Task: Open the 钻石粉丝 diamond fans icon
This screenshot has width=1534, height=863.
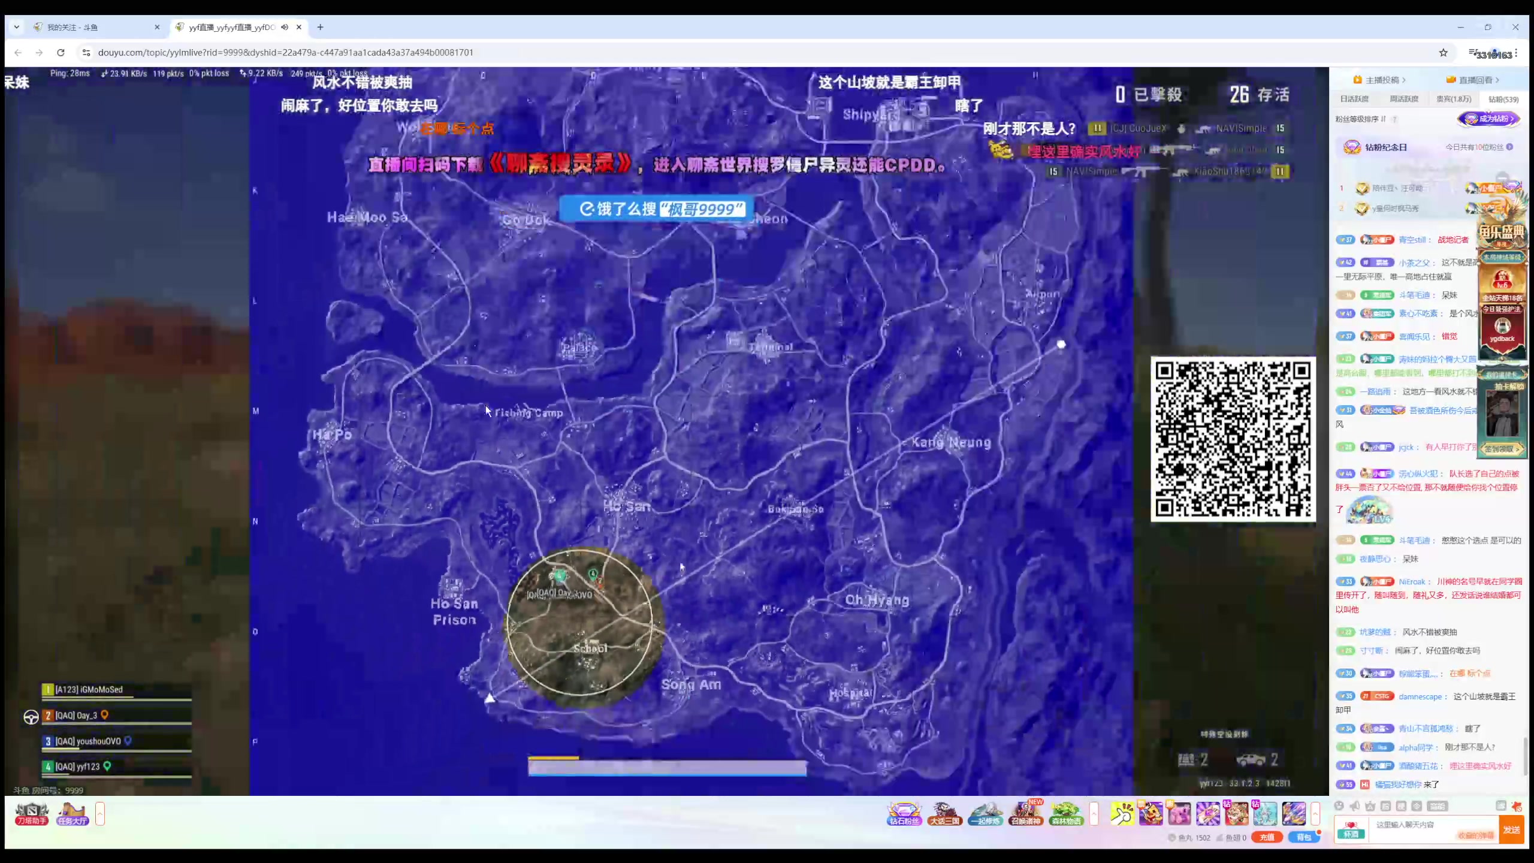Action: click(904, 814)
